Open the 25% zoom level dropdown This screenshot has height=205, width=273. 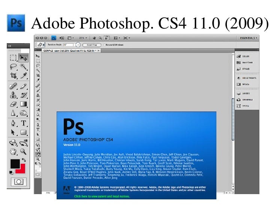pyautogui.click(x=83, y=38)
